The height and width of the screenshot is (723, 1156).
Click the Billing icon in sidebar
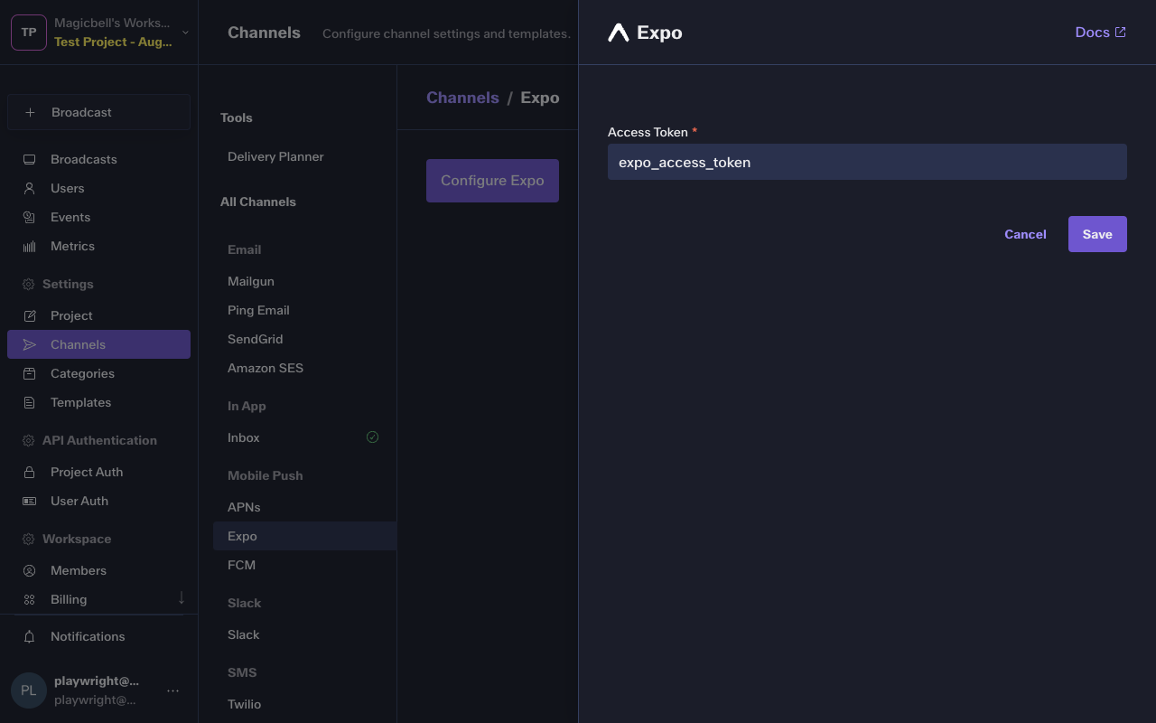(x=29, y=599)
